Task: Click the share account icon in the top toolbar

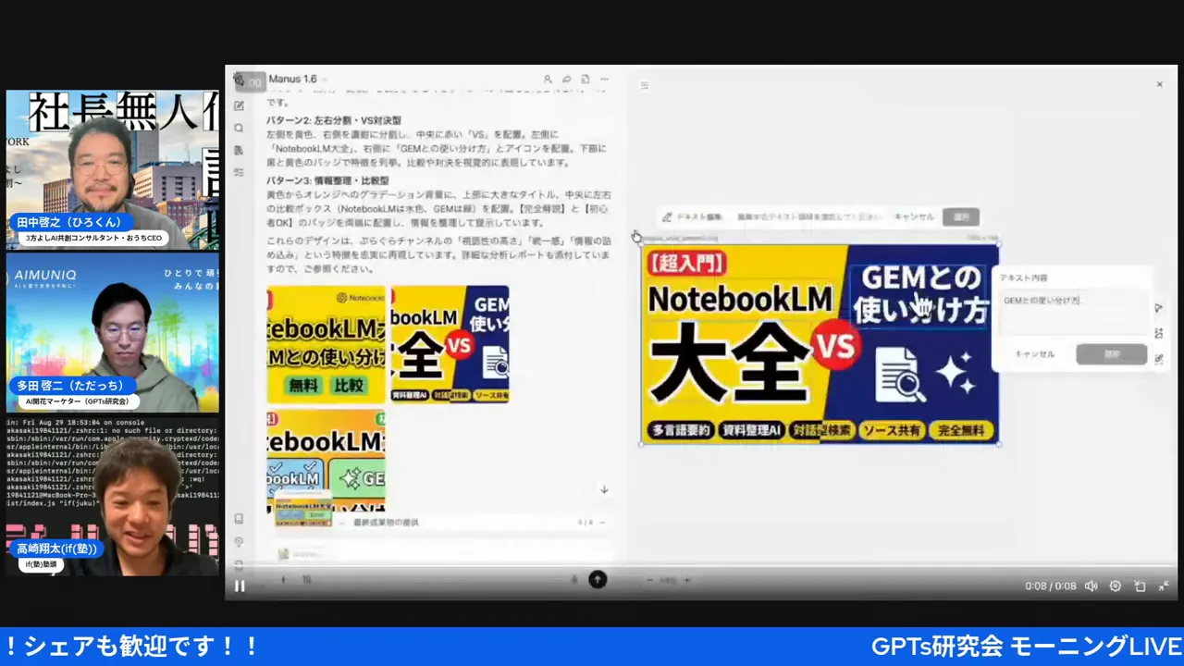Action: pyautogui.click(x=548, y=80)
